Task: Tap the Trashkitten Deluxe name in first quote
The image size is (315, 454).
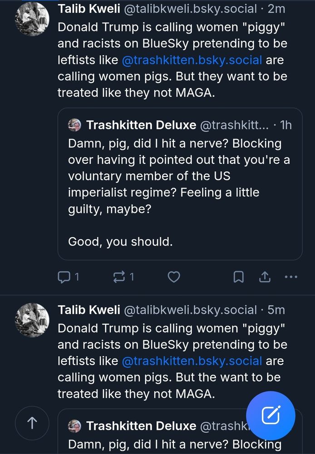Action: point(141,125)
